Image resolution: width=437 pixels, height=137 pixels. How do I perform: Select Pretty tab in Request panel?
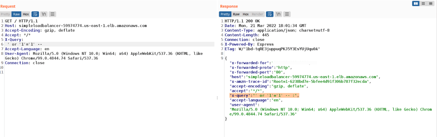(x=5, y=14)
